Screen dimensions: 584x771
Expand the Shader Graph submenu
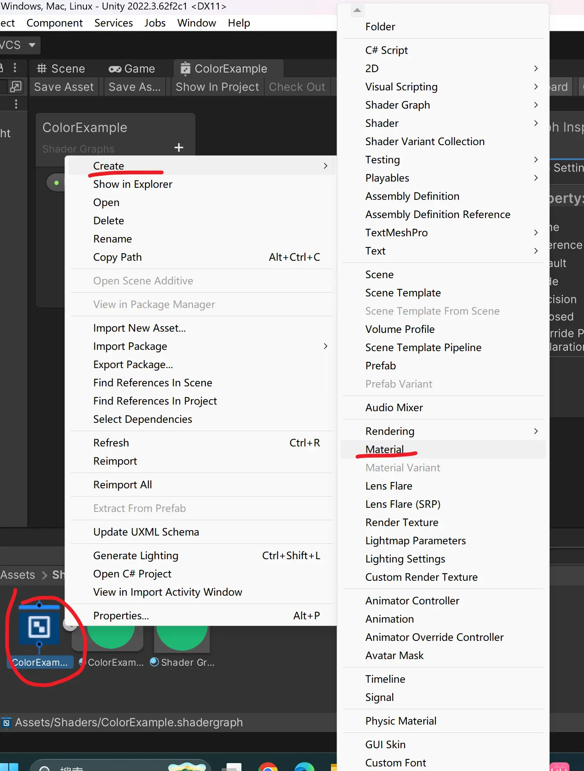click(x=536, y=105)
